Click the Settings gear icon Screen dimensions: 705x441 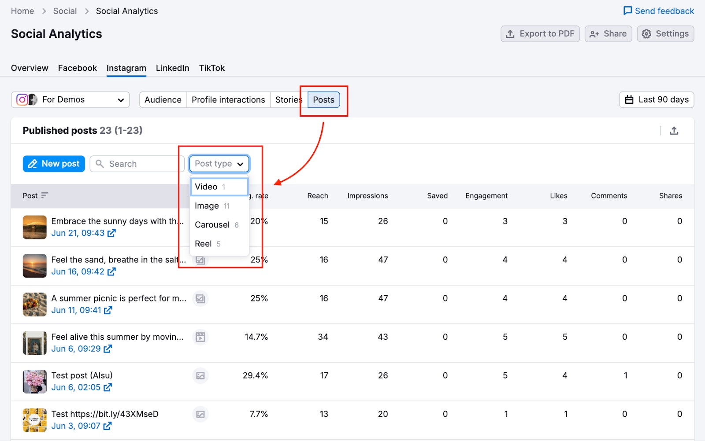coord(646,33)
